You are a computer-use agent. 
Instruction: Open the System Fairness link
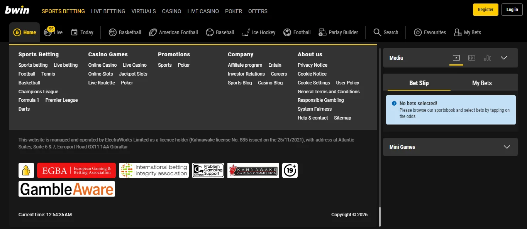(x=315, y=109)
